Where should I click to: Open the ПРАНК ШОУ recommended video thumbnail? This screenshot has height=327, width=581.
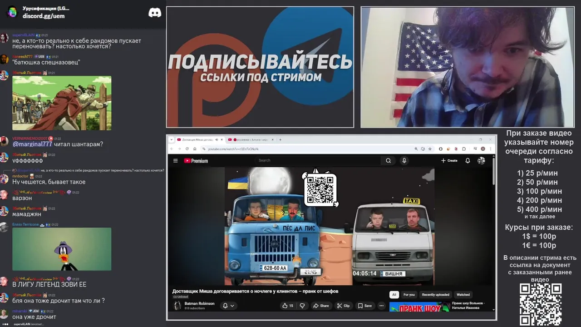419,307
